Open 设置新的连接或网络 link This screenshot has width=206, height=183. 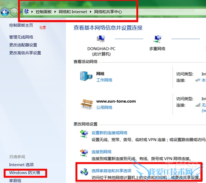(x=109, y=133)
